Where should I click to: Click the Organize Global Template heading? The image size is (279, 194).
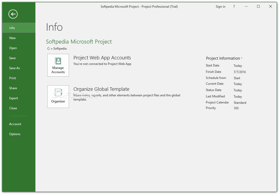tap(101, 89)
